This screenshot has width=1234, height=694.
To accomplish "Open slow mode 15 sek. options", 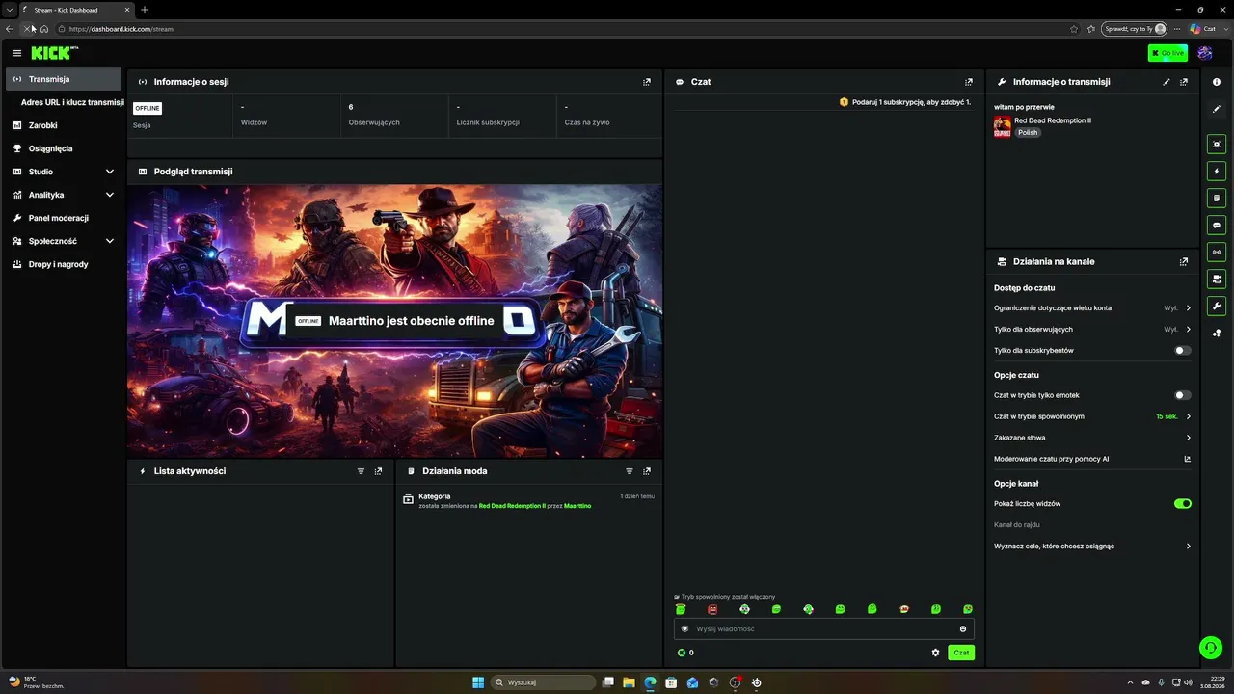I will [1092, 416].
